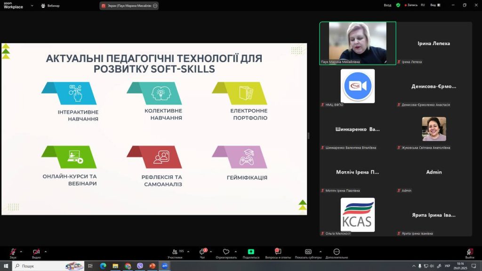Toggle captions with Показать субтитры
The image size is (482, 271).
click(308, 252)
